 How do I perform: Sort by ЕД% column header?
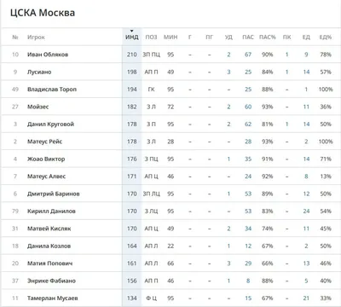tap(326, 38)
